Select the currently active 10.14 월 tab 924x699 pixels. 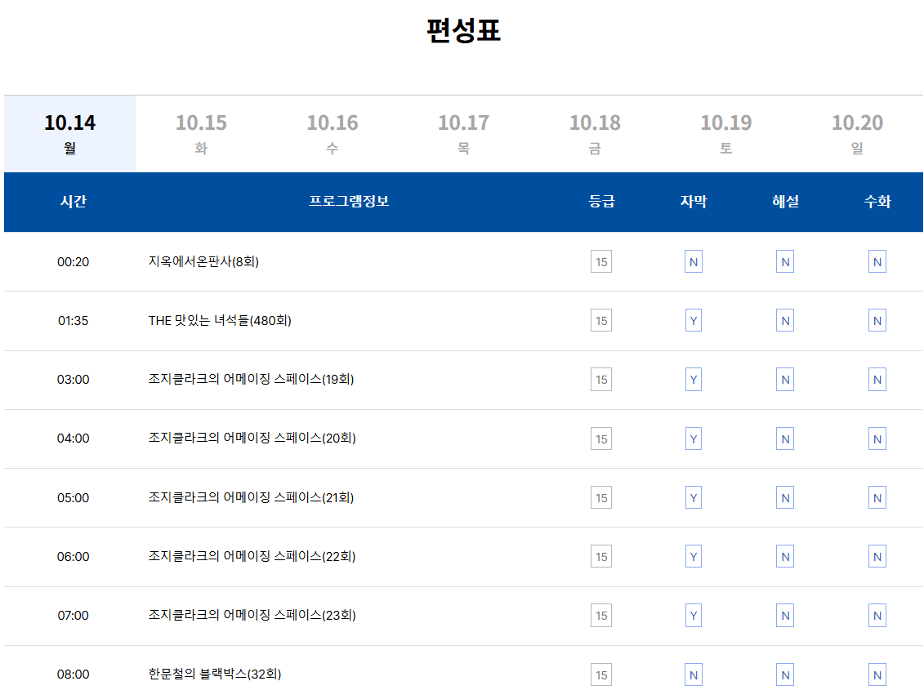click(x=69, y=133)
